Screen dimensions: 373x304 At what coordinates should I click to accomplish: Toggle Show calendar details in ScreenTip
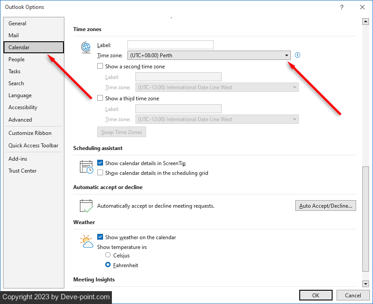click(x=100, y=163)
